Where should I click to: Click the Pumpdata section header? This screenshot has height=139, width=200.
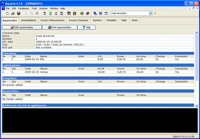pos(98,78)
